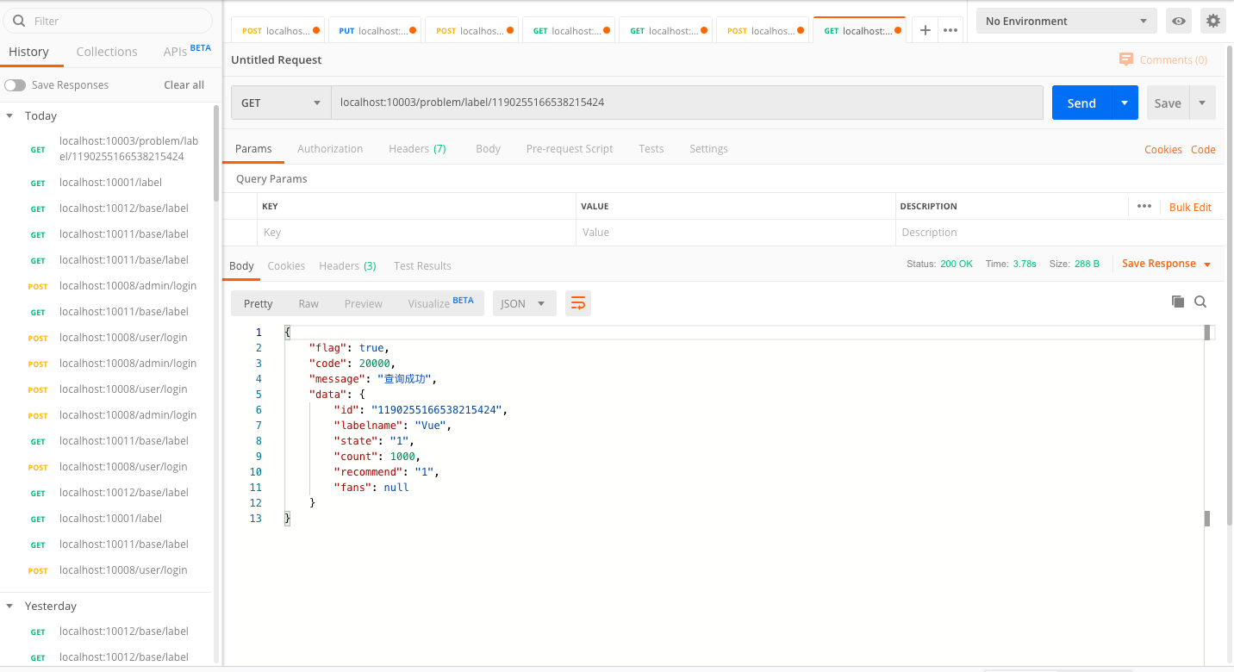Open the Test Results tab
This screenshot has height=672, width=1234.
coord(422,266)
